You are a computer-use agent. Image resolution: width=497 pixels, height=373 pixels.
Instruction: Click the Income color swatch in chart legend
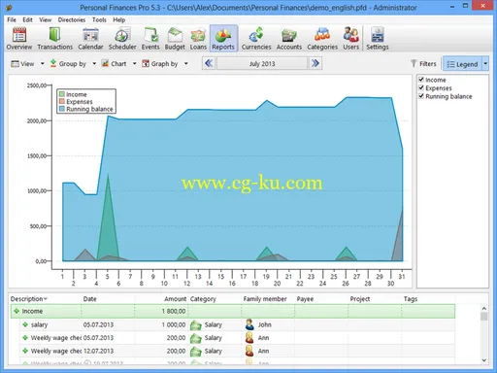[x=62, y=94]
